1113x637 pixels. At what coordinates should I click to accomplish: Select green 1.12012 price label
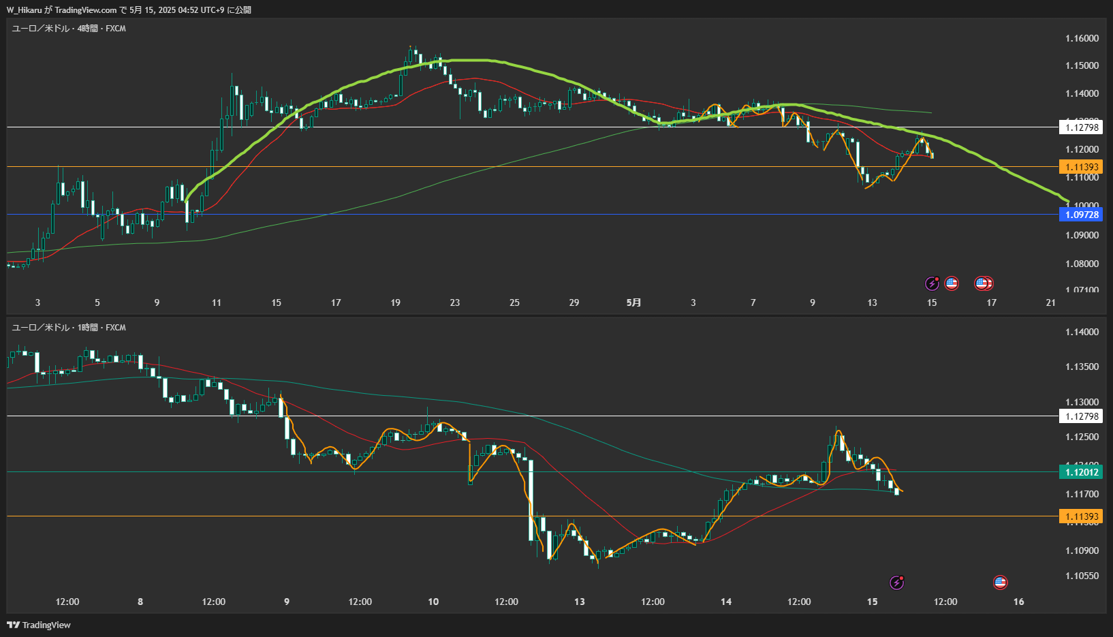[x=1082, y=472]
